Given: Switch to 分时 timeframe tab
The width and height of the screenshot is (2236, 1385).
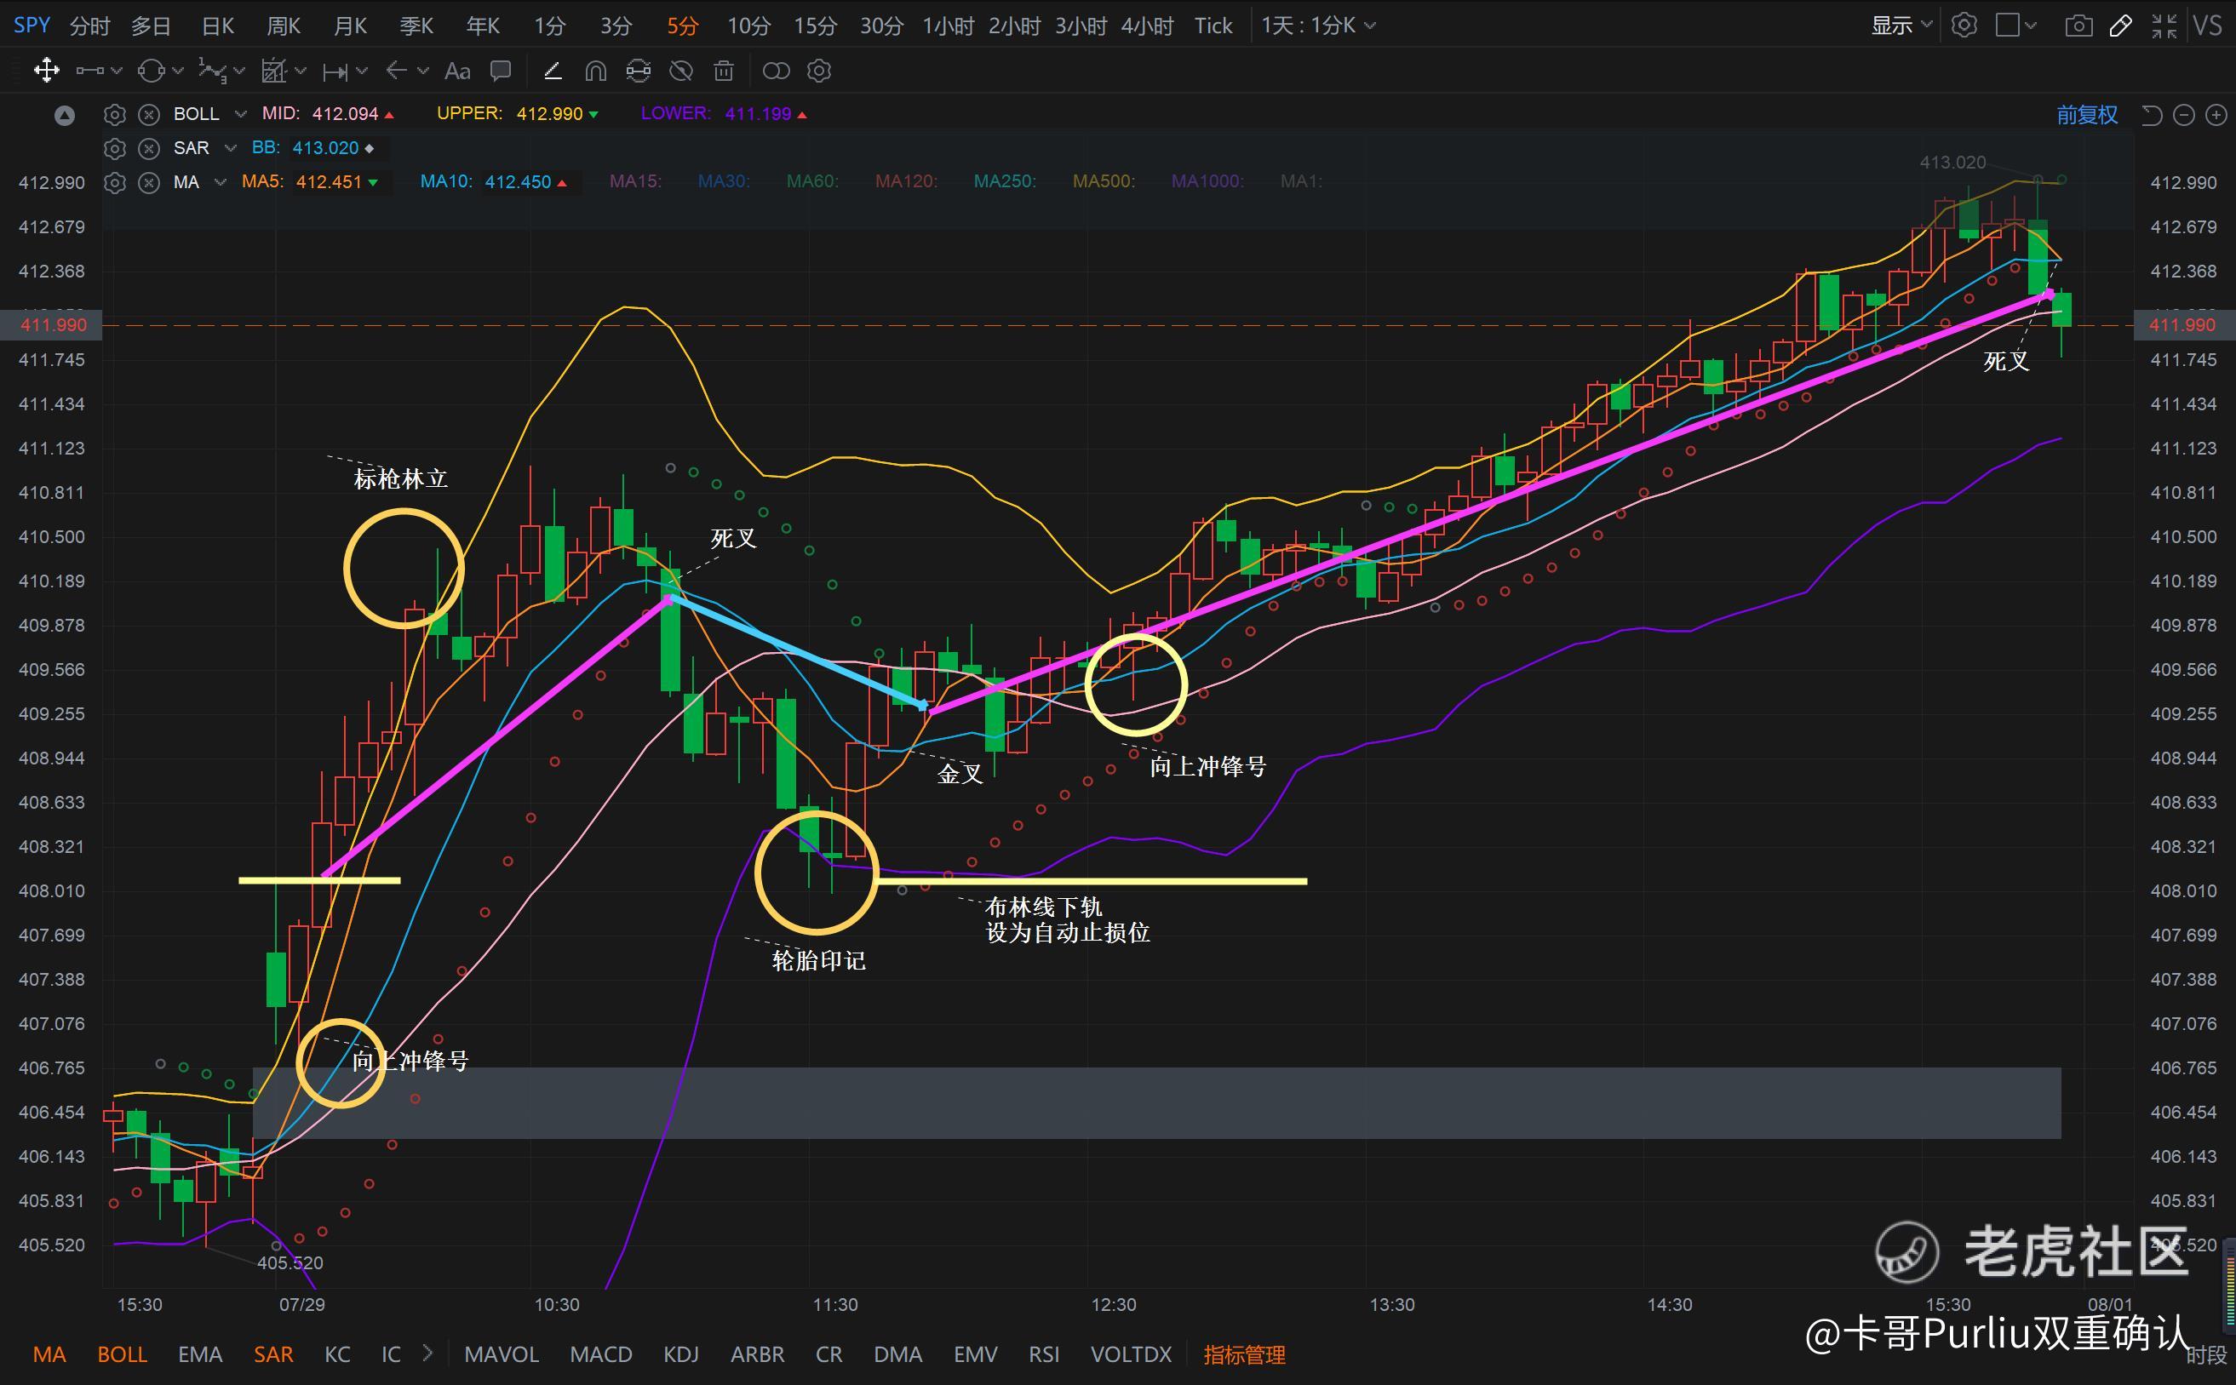Looking at the screenshot, I should coord(89,26).
